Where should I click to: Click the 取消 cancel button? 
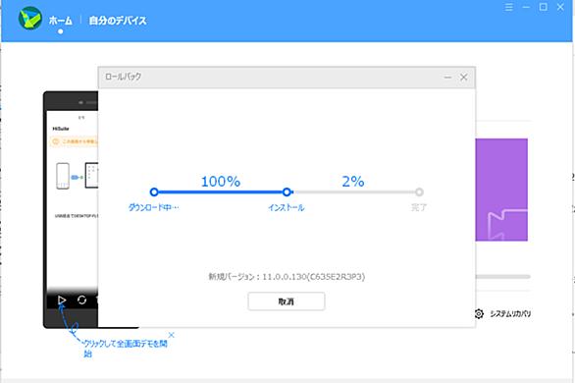pyautogui.click(x=287, y=301)
